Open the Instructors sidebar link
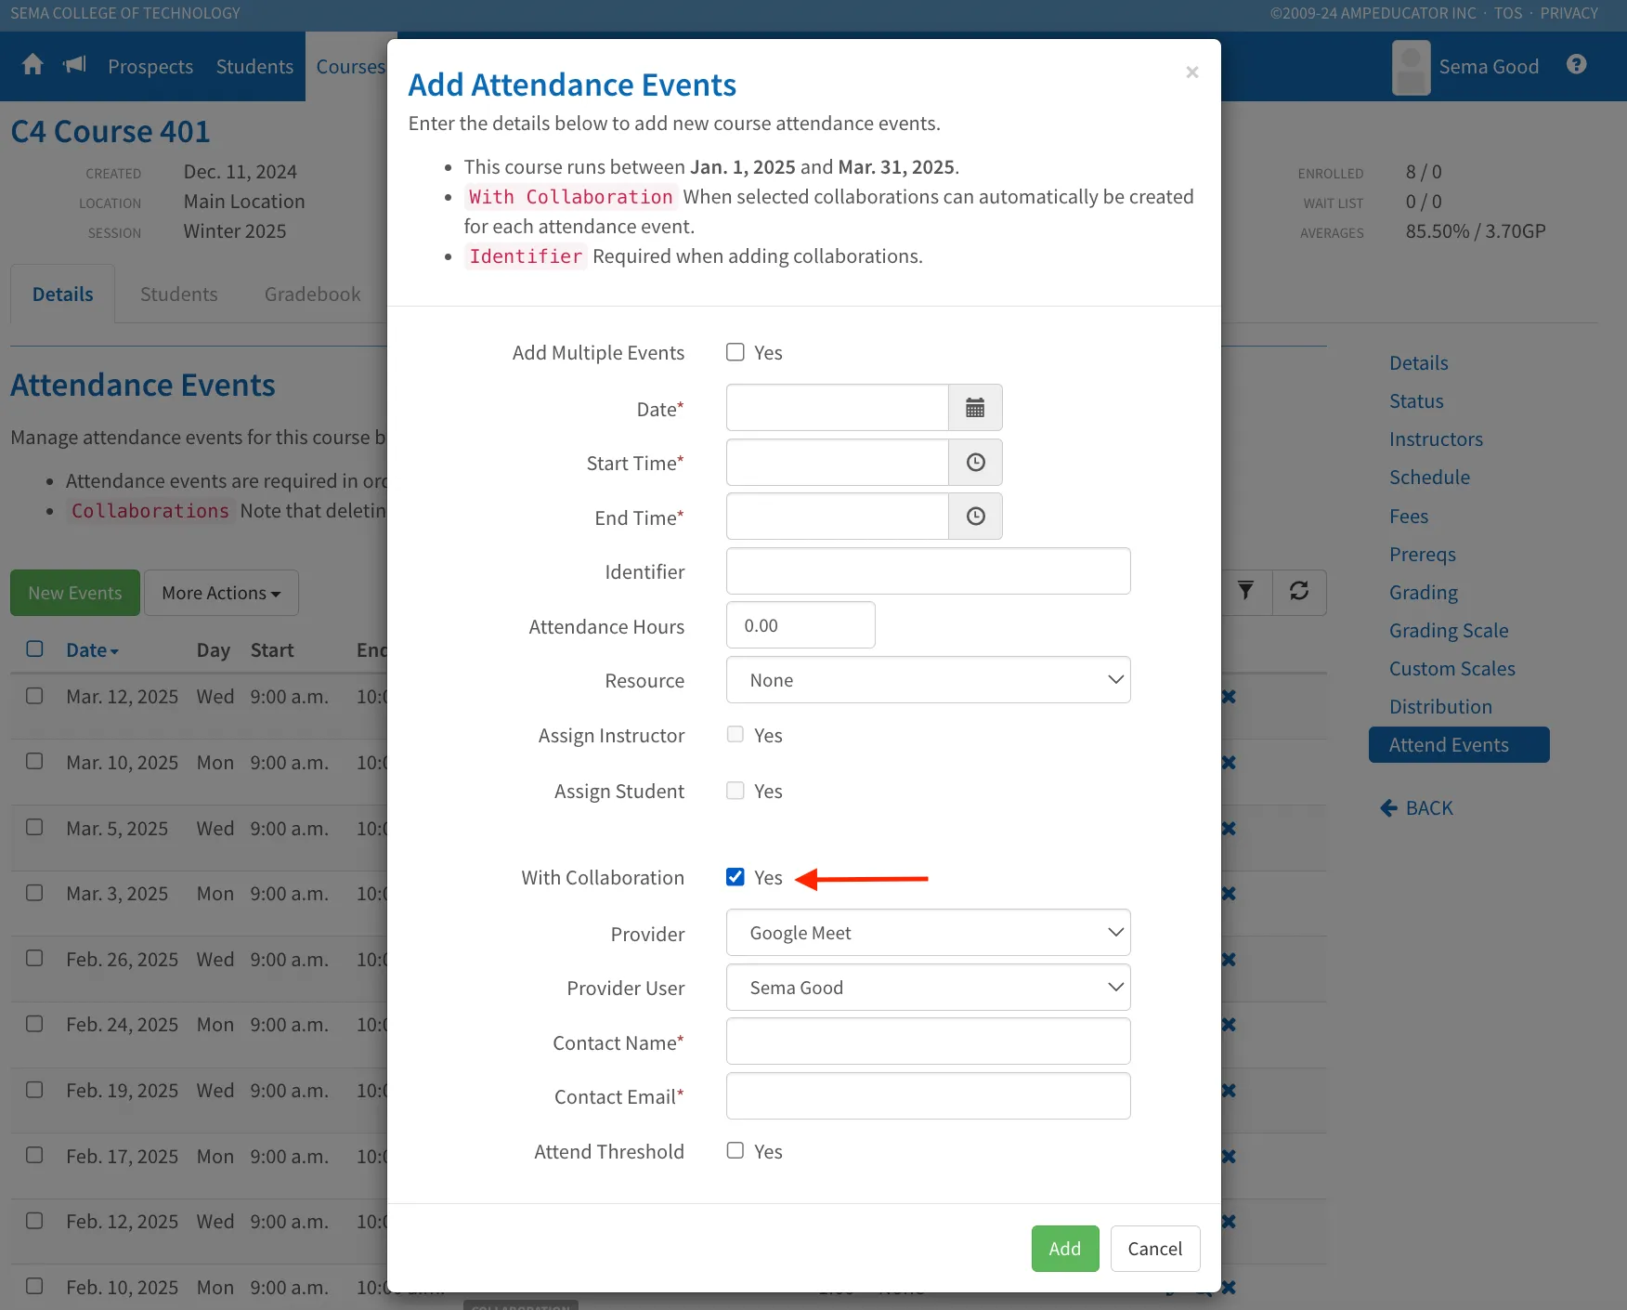 1436,439
